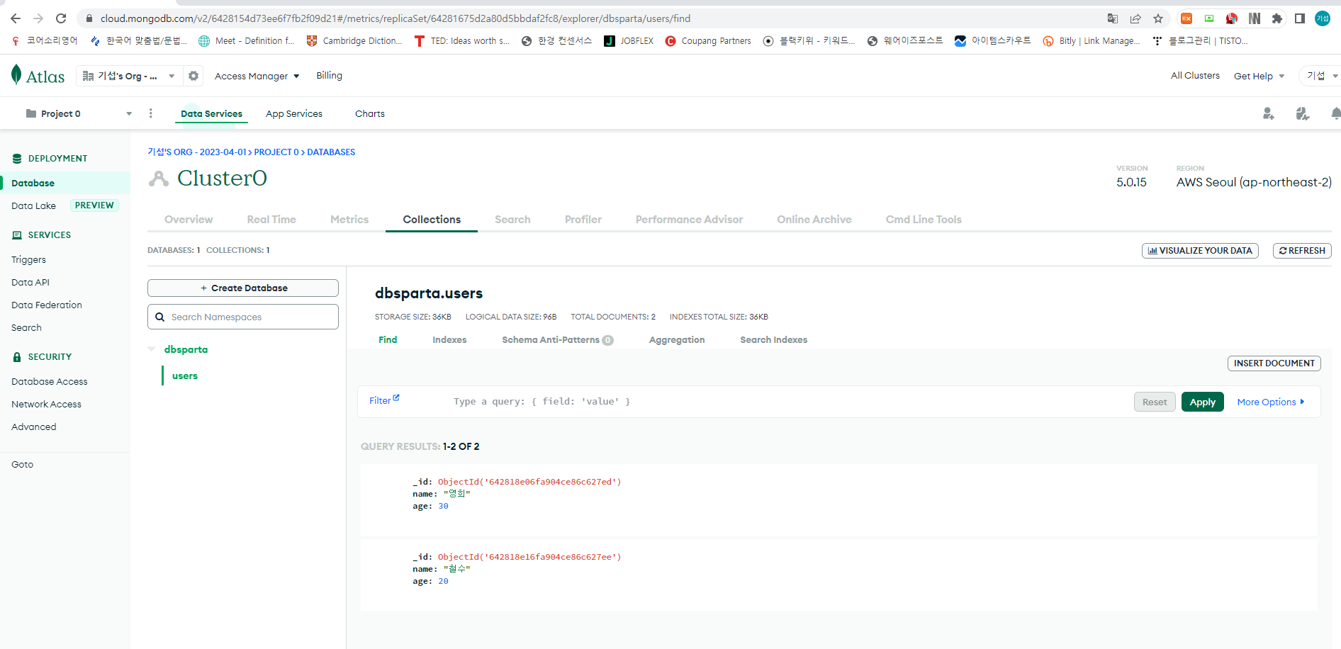
Task: Click the share page icon
Action: 1135,18
